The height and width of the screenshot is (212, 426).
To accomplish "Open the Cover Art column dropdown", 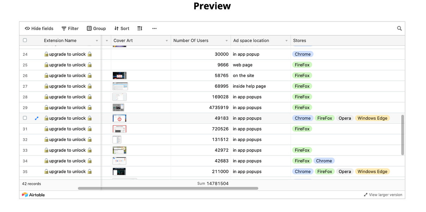I will (167, 41).
